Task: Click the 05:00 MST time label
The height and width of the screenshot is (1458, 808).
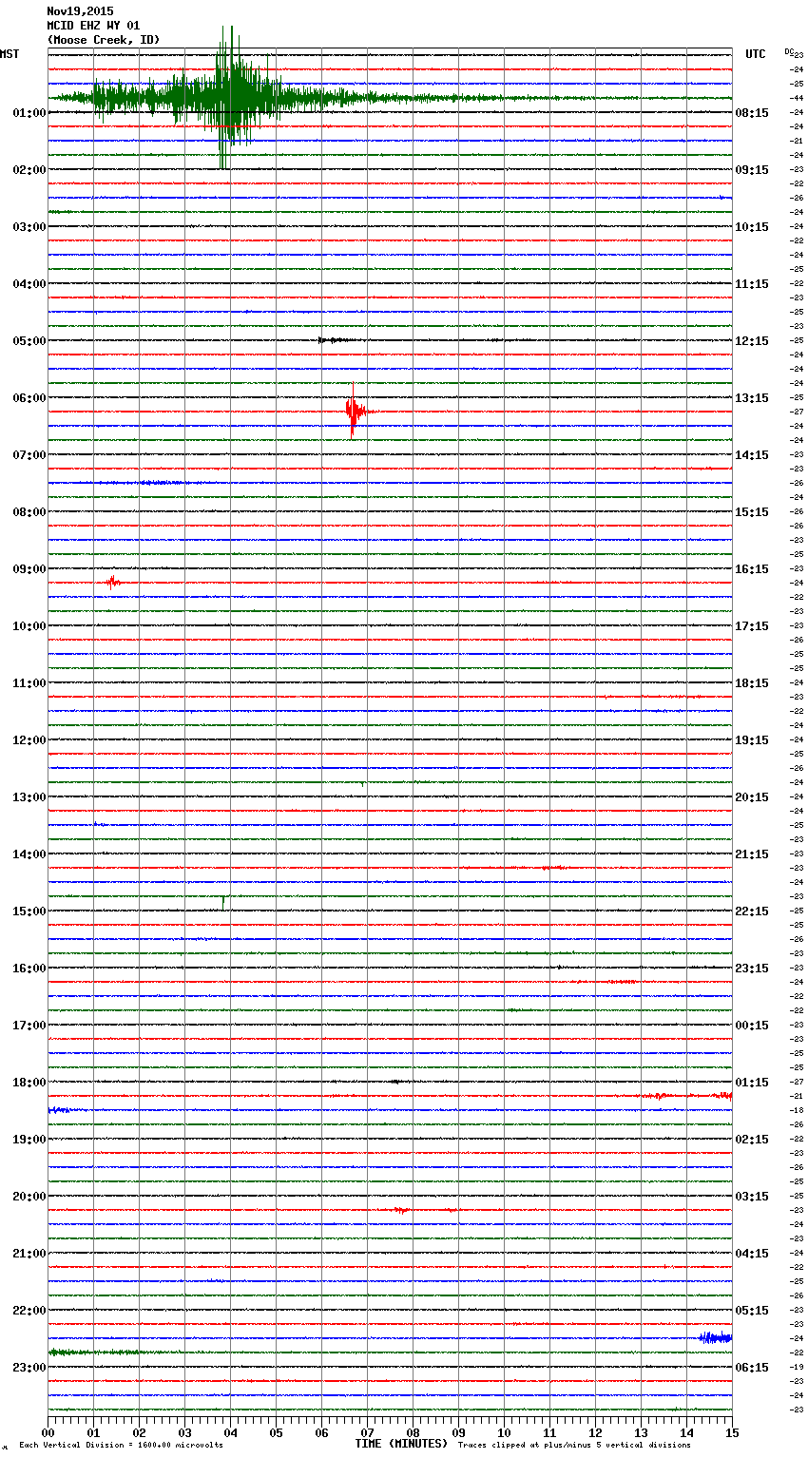Action: [29, 341]
